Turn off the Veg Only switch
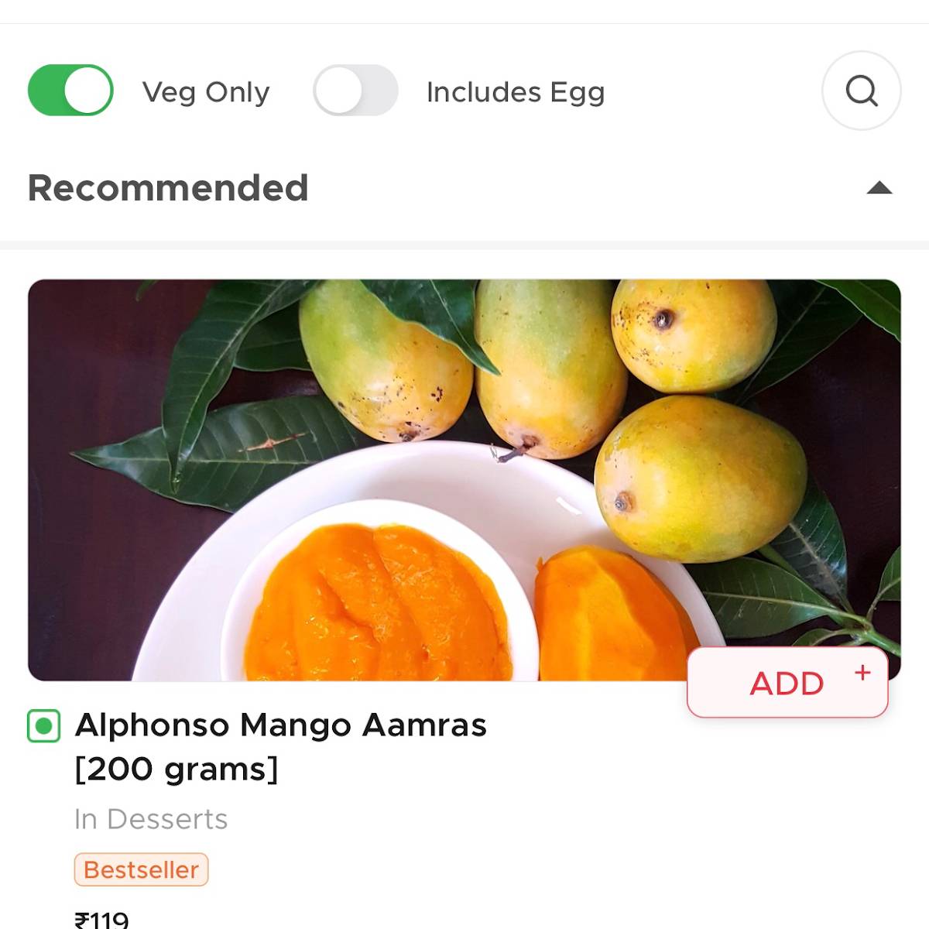Image resolution: width=929 pixels, height=929 pixels. [70, 91]
